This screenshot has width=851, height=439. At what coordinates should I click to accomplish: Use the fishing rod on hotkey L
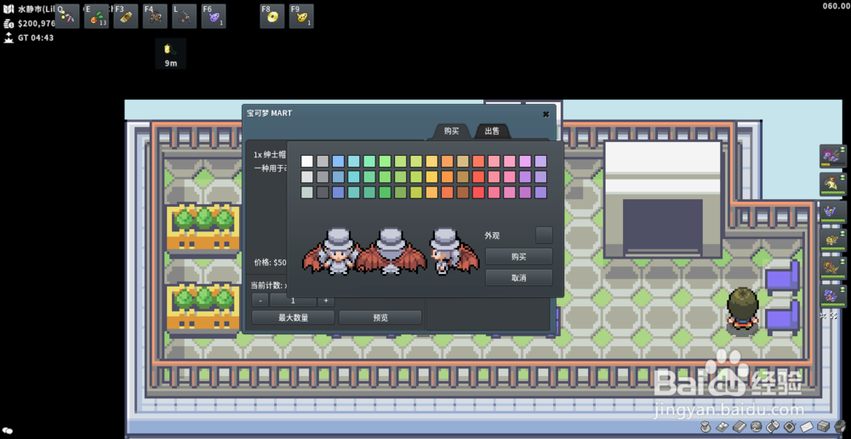(x=185, y=16)
